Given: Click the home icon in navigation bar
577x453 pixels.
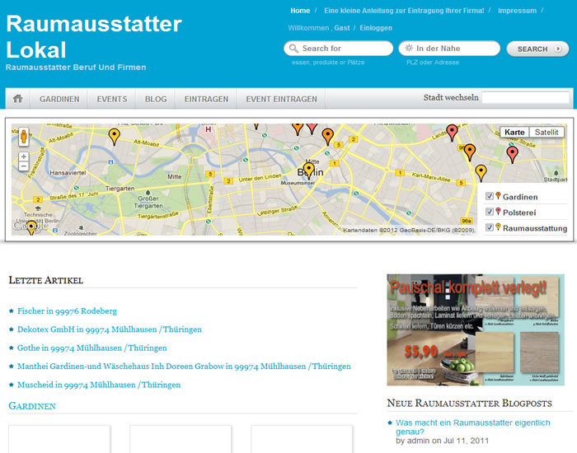Looking at the screenshot, I should tap(17, 99).
